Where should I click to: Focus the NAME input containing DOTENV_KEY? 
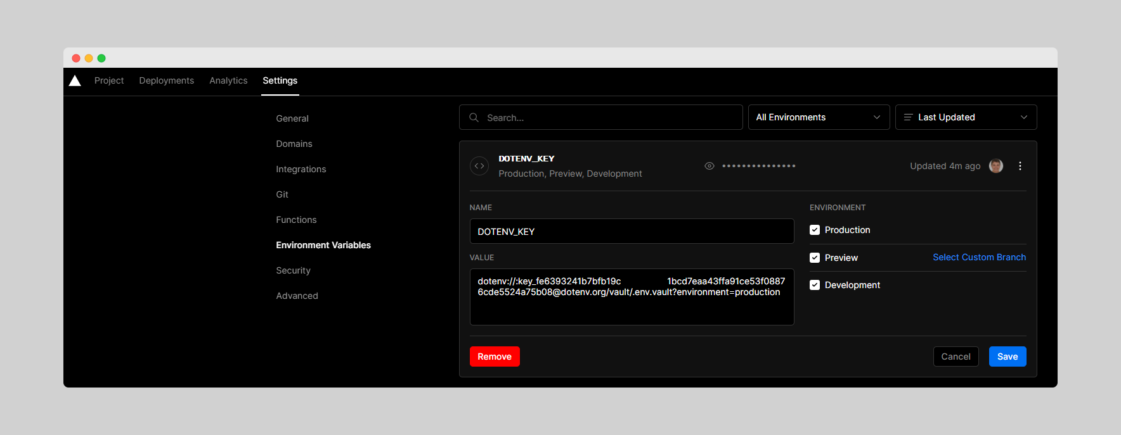[x=632, y=231]
